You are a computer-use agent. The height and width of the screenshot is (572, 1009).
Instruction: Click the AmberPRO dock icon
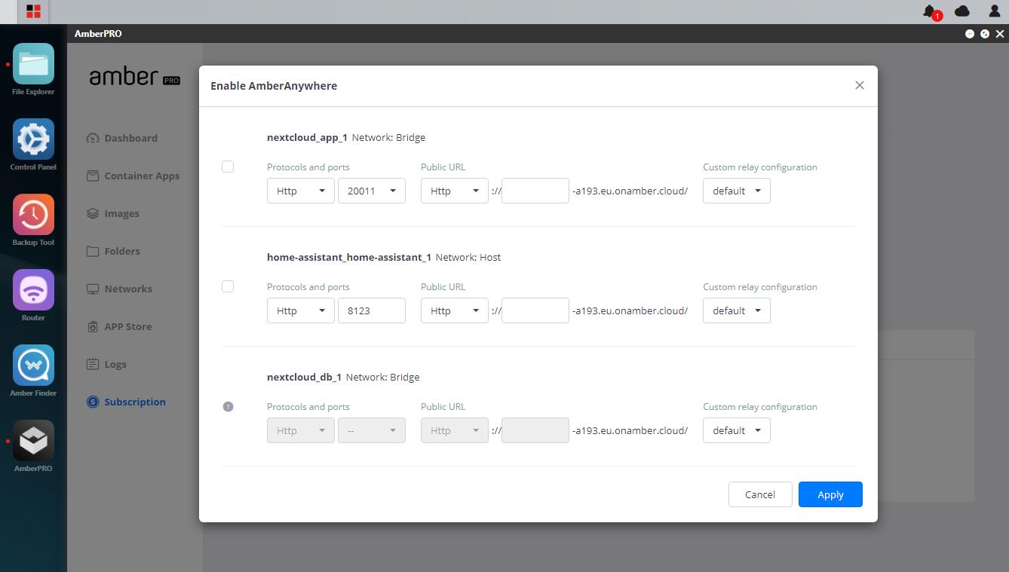coord(33,441)
